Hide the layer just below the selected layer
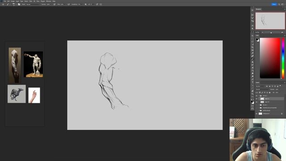The height and width of the screenshot is (161, 286). [x=257, y=102]
